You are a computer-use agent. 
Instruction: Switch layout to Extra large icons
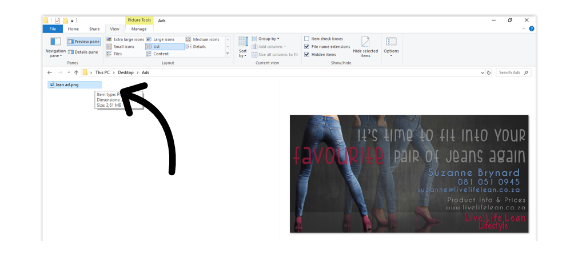(125, 39)
